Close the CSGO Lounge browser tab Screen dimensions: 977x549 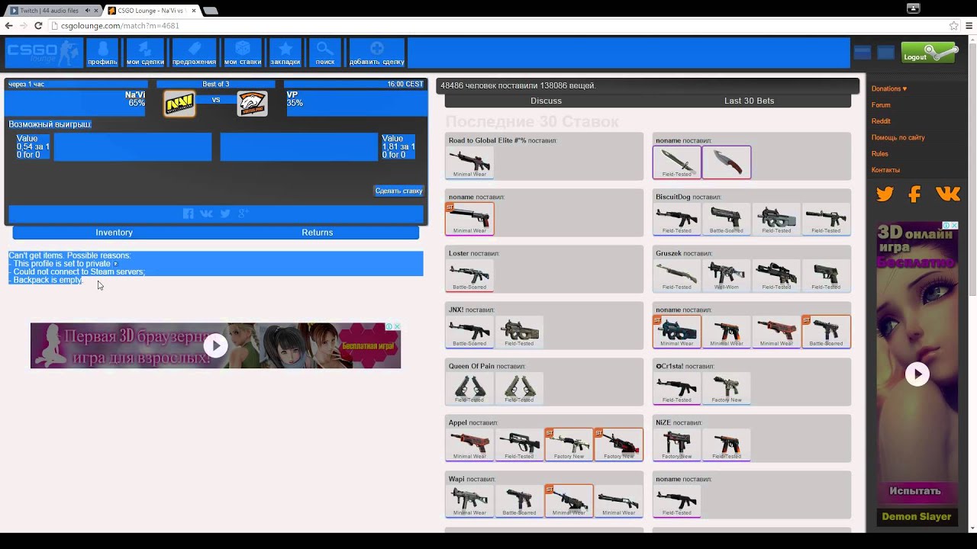click(193, 11)
